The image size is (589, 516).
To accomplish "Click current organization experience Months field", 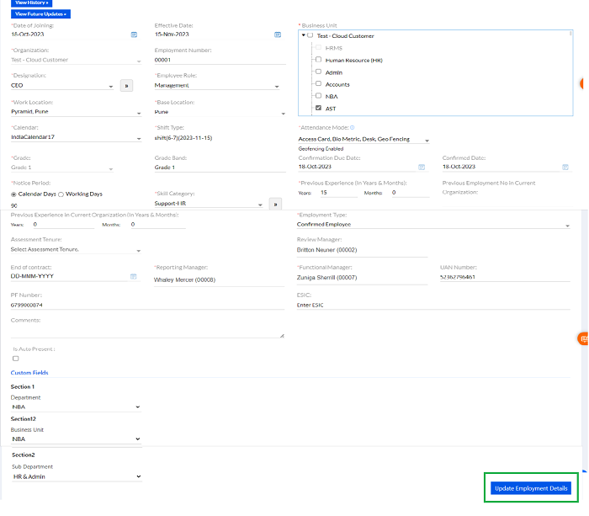I will 158,225.
